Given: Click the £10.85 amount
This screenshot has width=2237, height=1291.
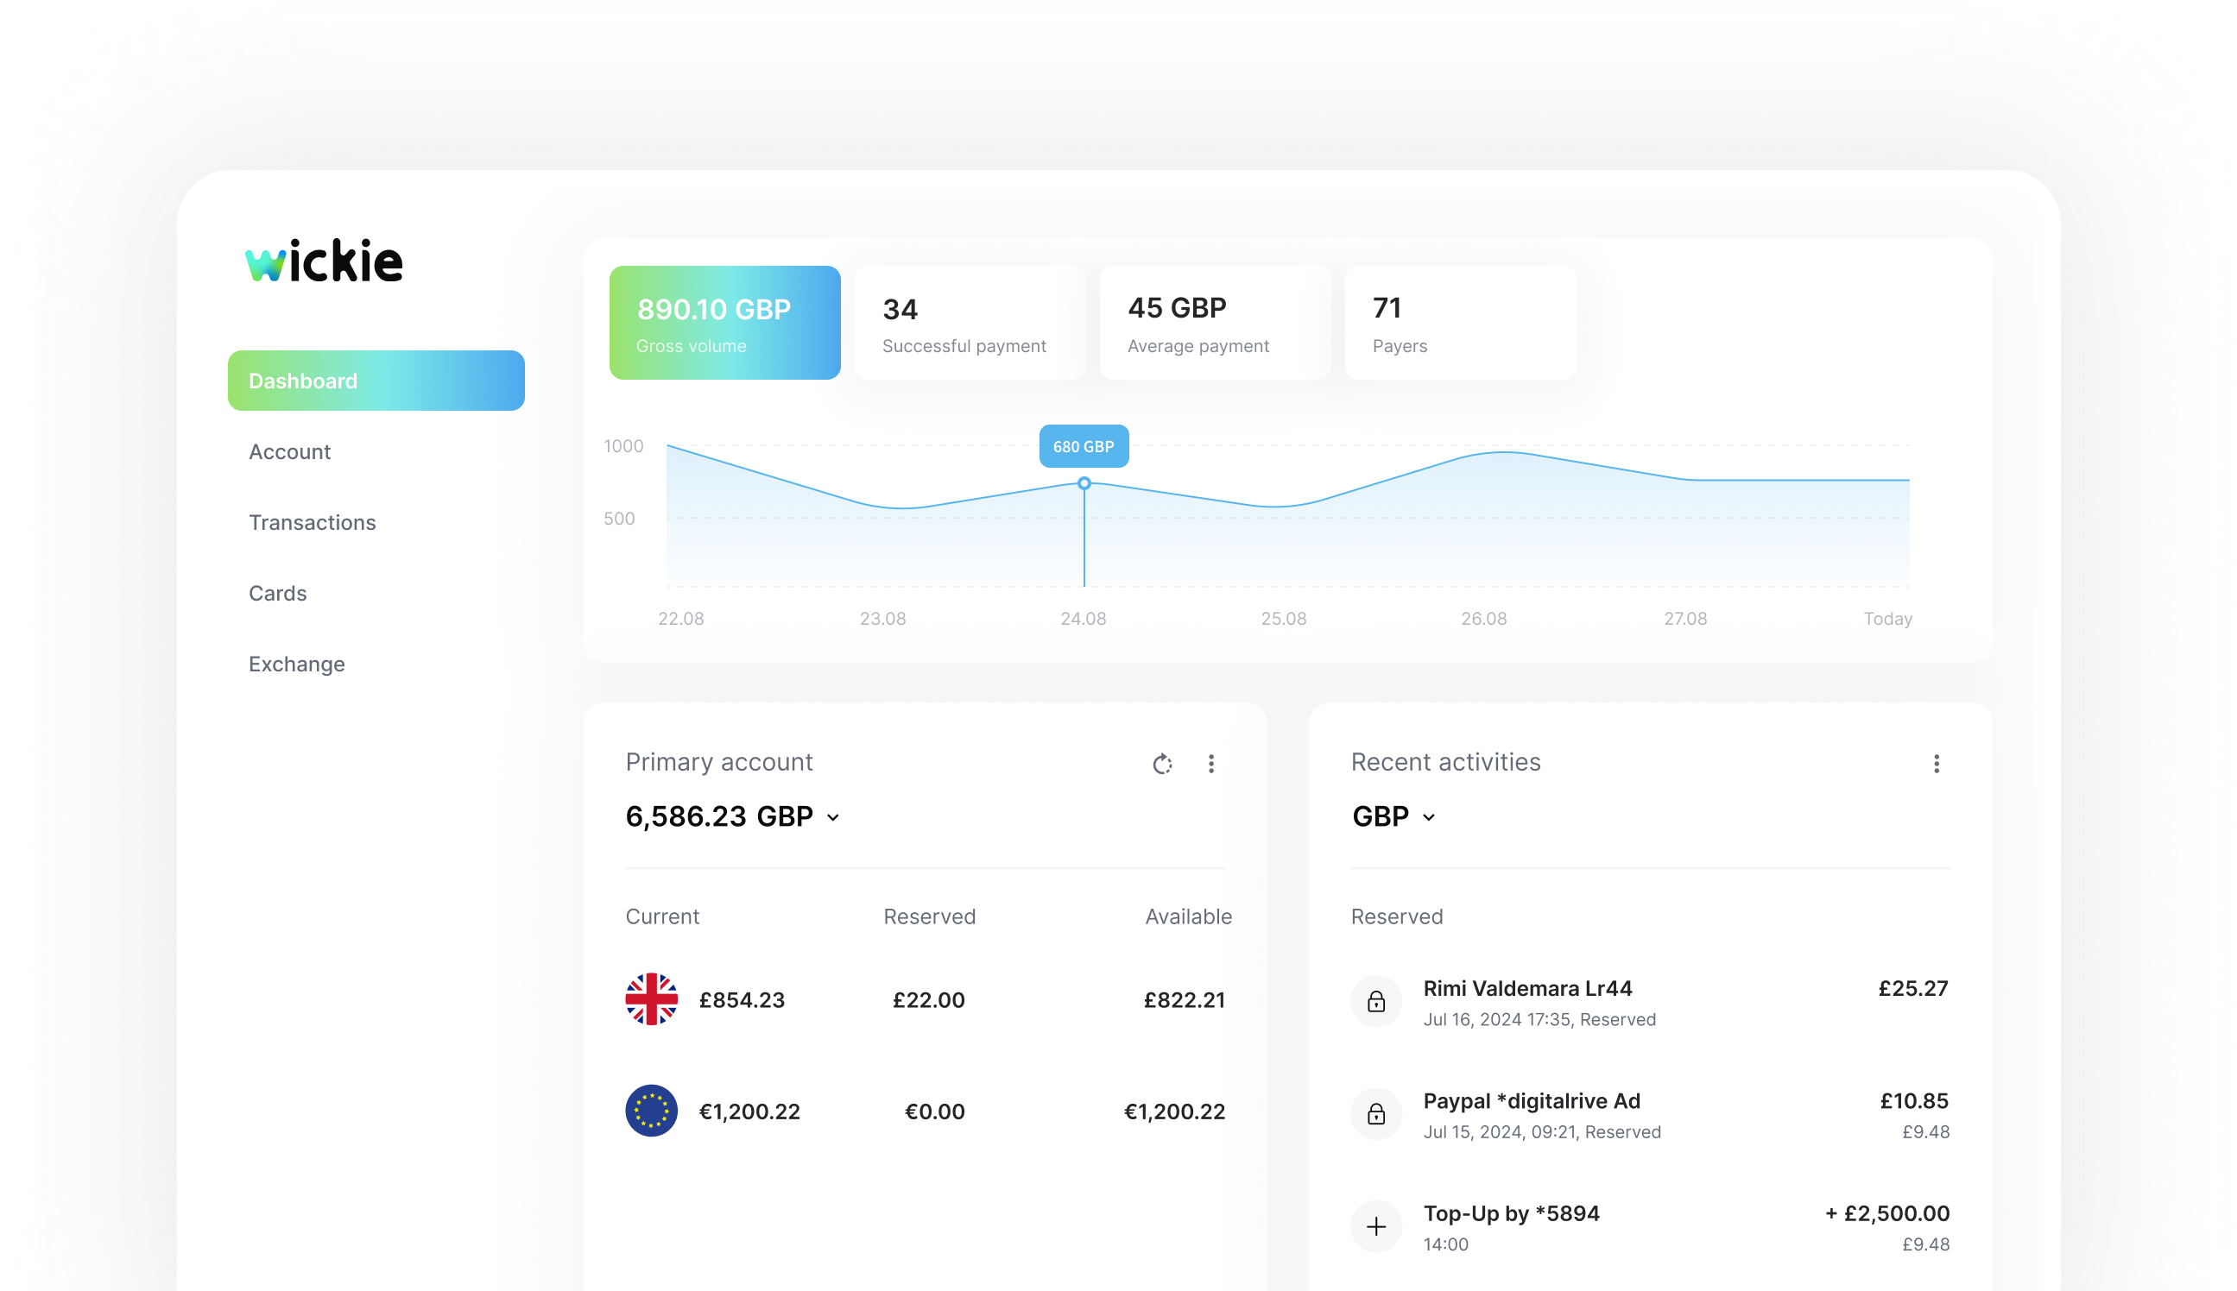Looking at the screenshot, I should tap(1914, 1100).
